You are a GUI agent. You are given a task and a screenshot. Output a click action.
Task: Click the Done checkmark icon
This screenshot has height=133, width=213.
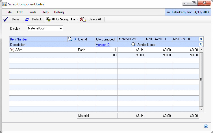coord(5,19)
